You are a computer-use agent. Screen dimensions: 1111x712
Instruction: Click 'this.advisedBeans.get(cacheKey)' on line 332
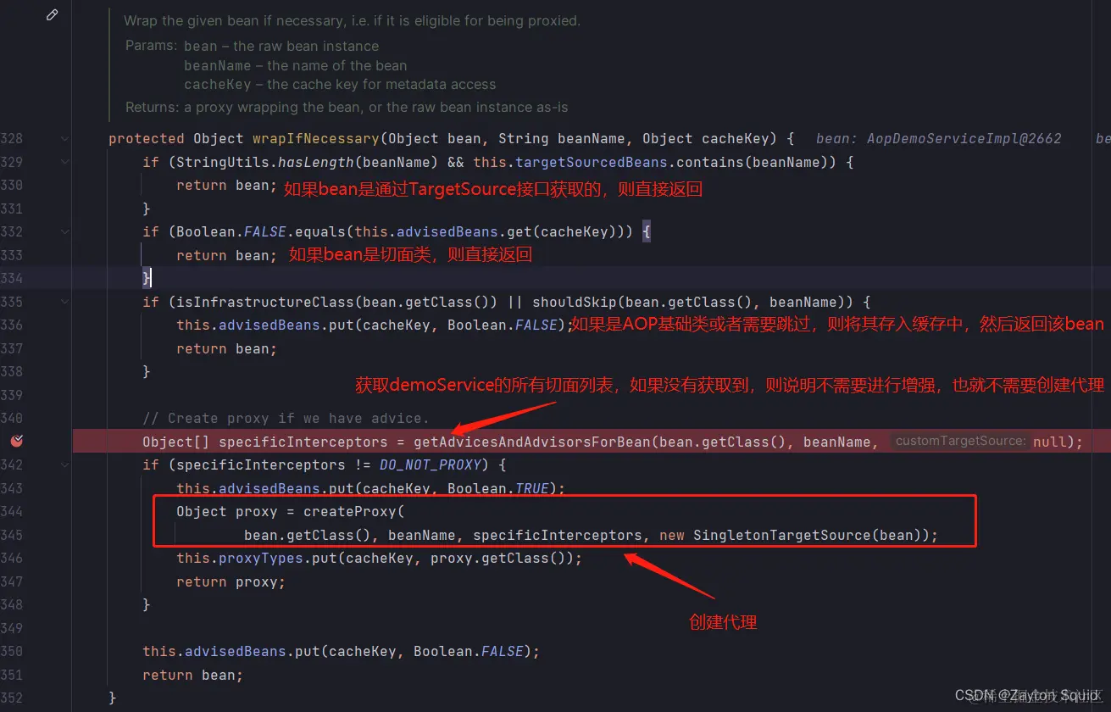pos(481,231)
